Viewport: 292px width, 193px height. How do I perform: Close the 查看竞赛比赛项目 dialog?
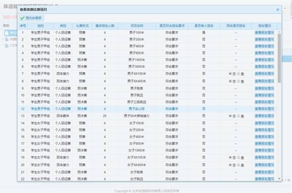[x=278, y=10]
